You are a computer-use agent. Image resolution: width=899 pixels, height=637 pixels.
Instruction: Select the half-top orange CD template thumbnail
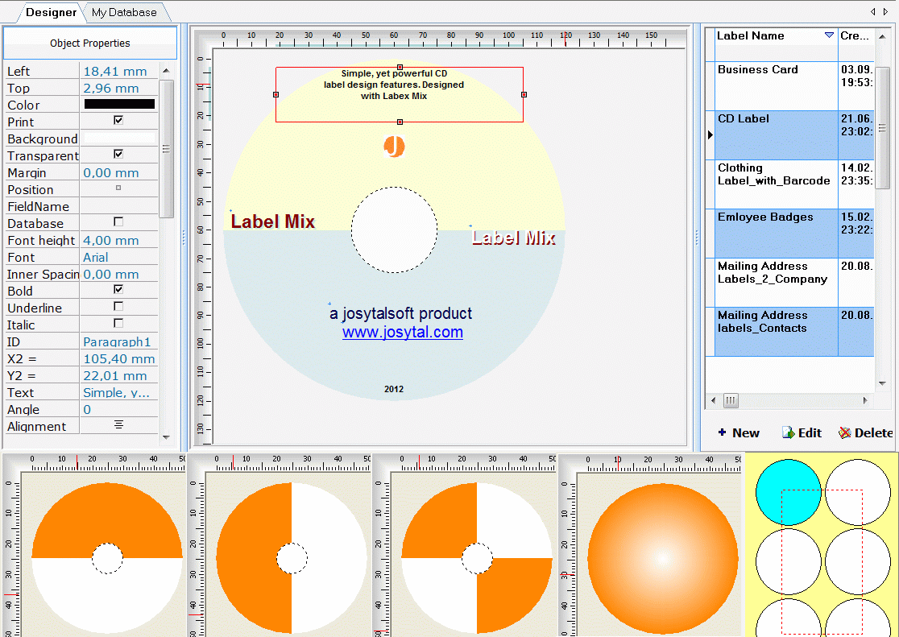107,558
